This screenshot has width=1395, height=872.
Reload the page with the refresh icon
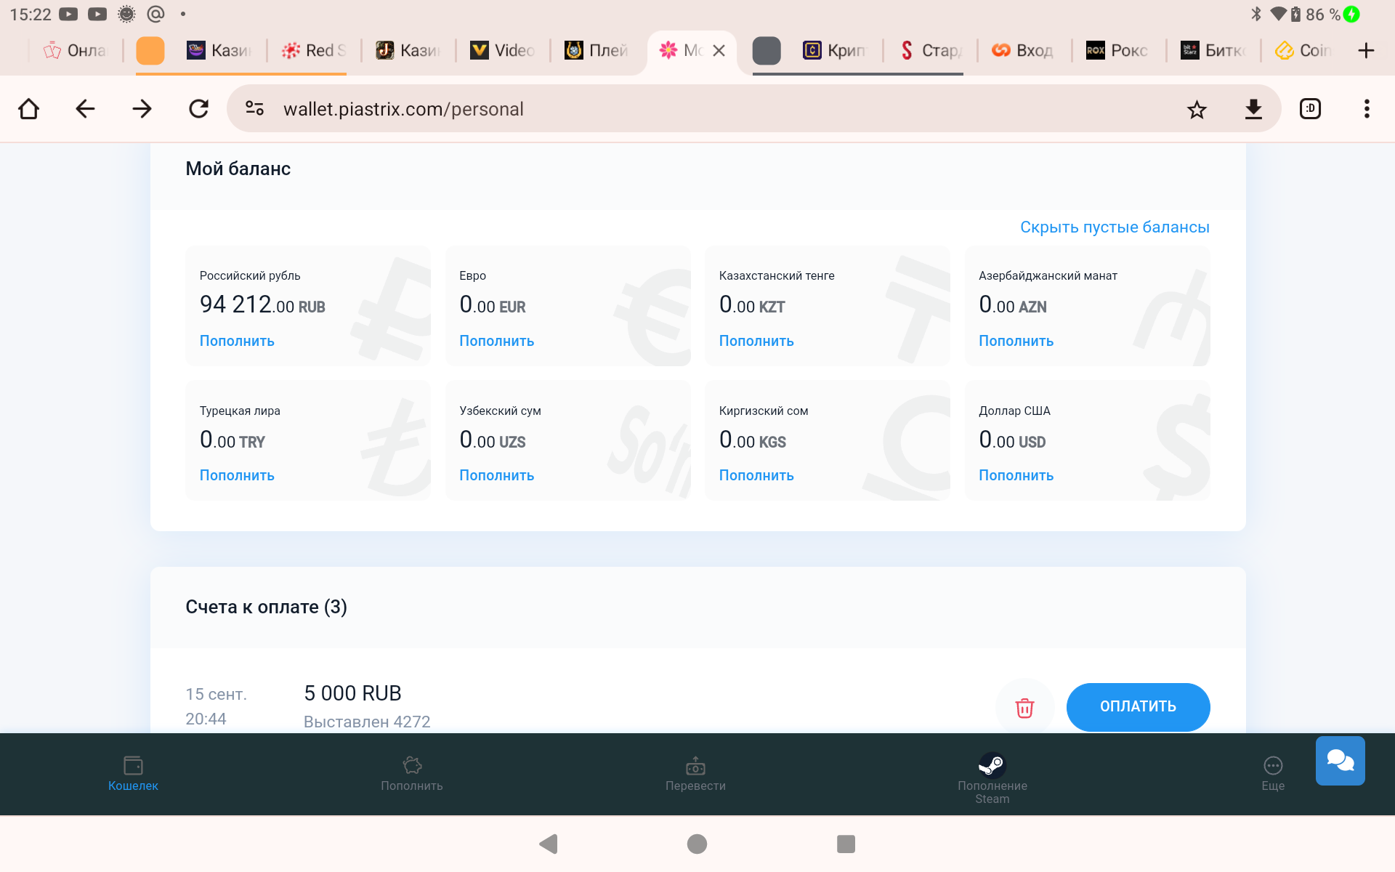coord(198,109)
